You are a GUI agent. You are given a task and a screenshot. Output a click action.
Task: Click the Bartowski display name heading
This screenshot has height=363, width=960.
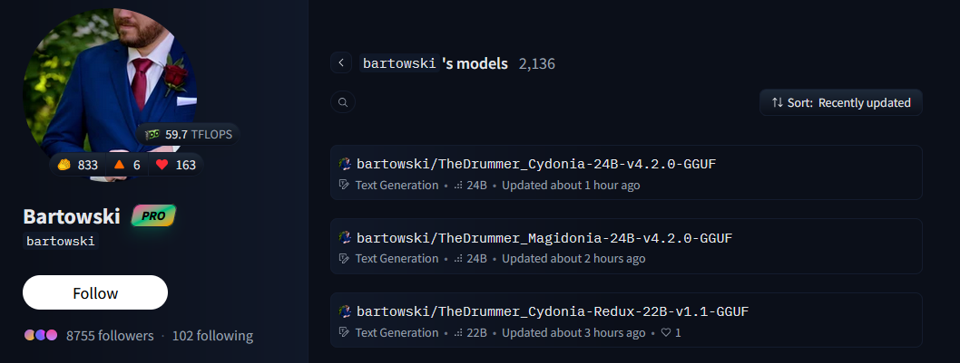[71, 215]
